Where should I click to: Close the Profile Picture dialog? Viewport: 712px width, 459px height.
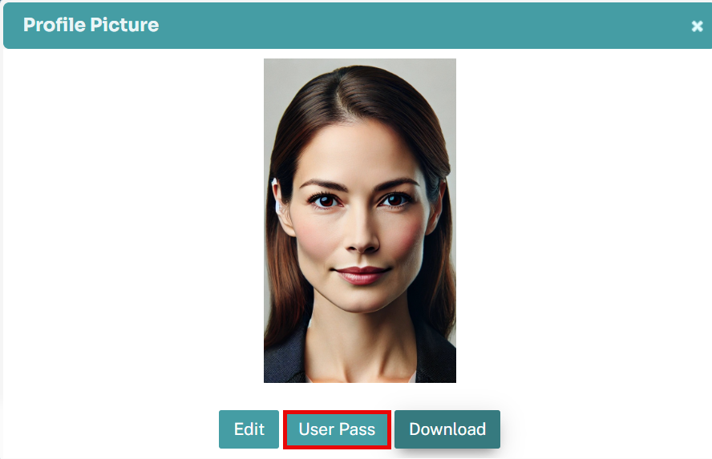697,26
